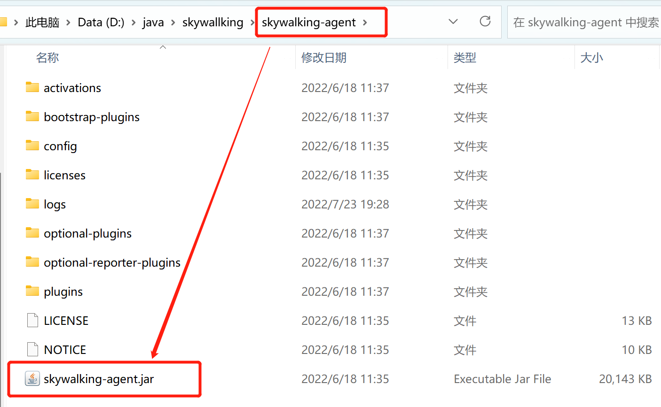Click the optional-reporter-plugins folder icon

click(x=32, y=262)
